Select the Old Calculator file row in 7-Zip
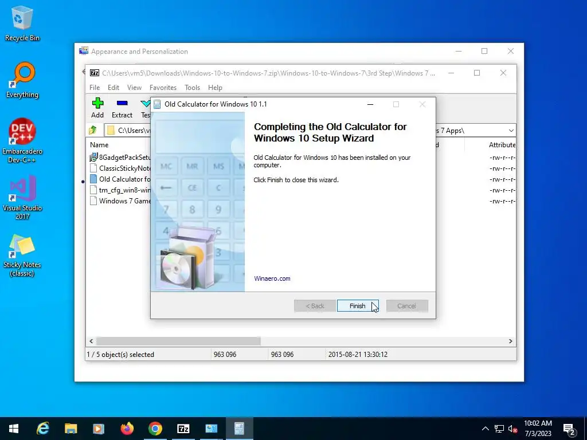 point(120,179)
